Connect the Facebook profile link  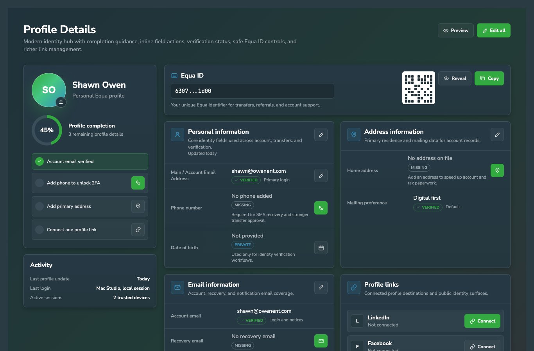coord(482,346)
